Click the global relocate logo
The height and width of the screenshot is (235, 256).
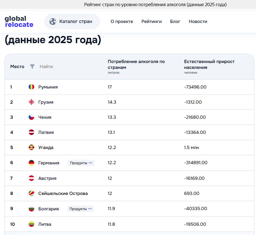point(19,22)
